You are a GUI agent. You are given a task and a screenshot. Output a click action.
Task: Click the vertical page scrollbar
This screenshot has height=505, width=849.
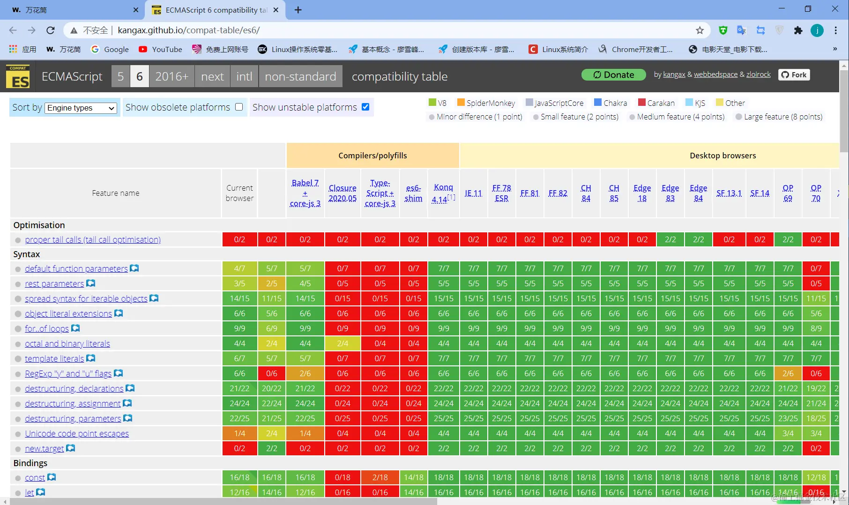click(x=844, y=111)
